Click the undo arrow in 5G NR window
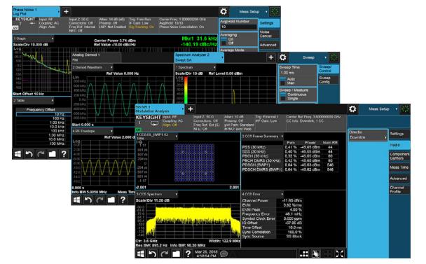Viewport: 426px width, 264px height. (x=153, y=254)
